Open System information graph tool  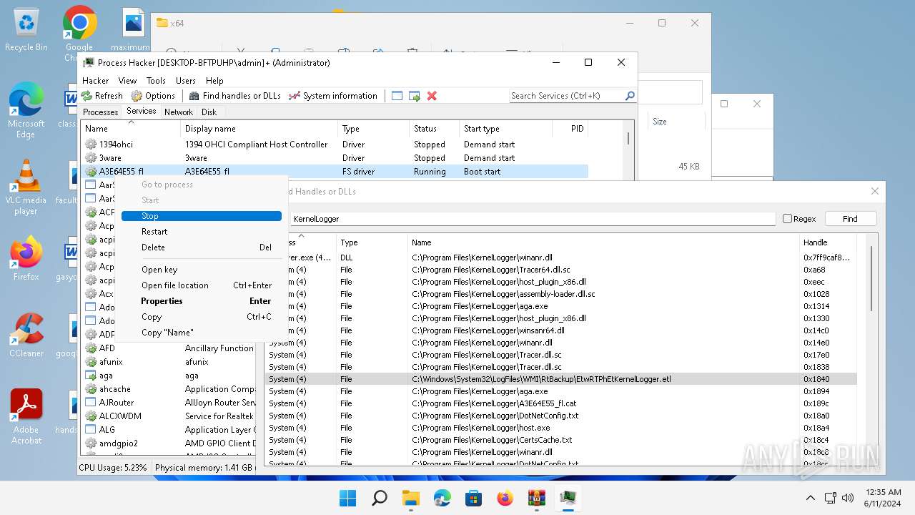332,96
